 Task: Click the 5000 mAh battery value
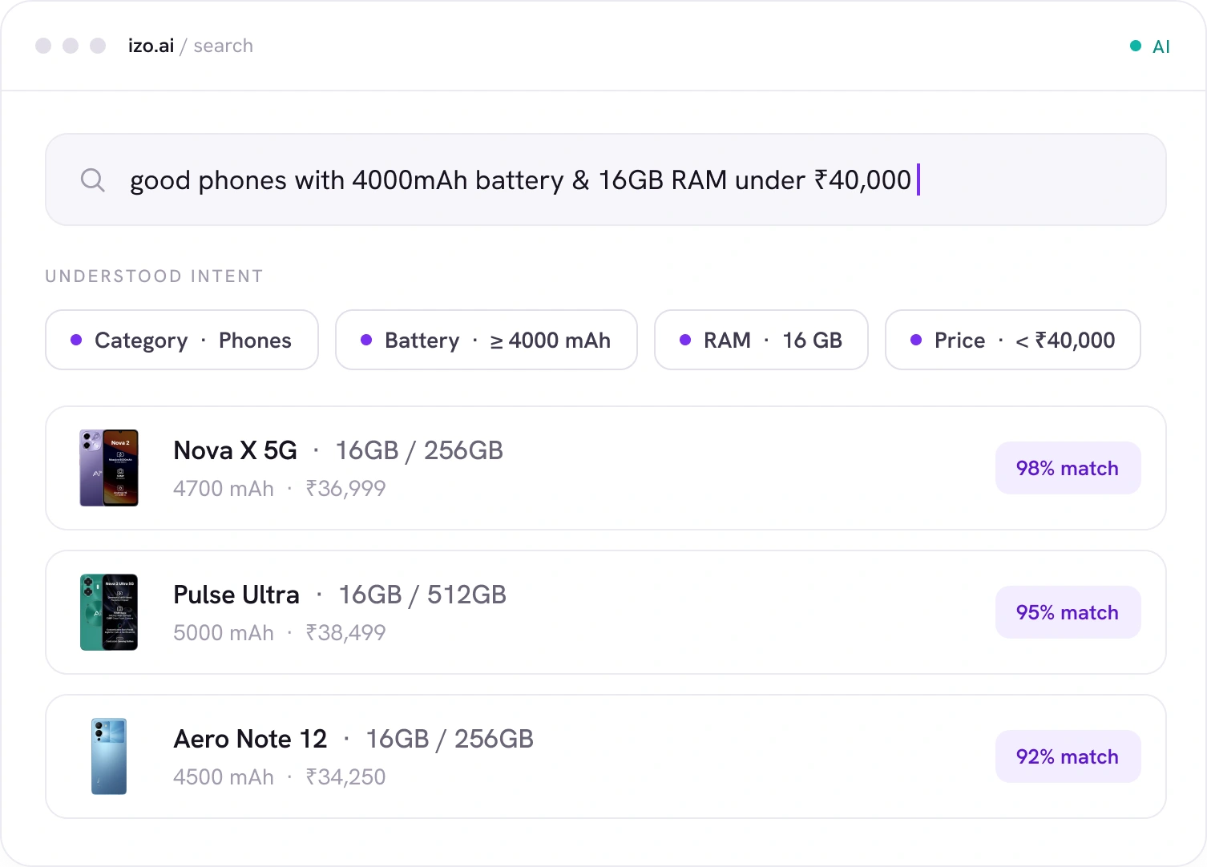(224, 632)
